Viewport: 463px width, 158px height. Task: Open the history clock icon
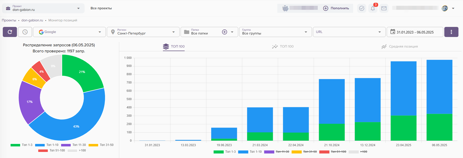[25, 32]
